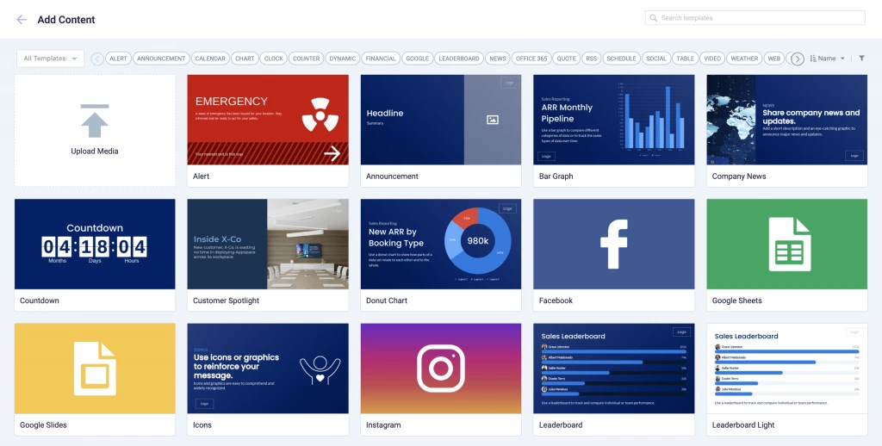Click the Facebook card title

coord(556,300)
